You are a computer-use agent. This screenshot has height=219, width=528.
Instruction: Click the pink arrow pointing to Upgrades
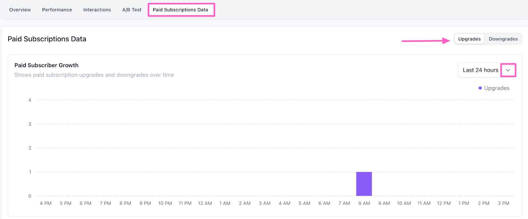pos(426,41)
